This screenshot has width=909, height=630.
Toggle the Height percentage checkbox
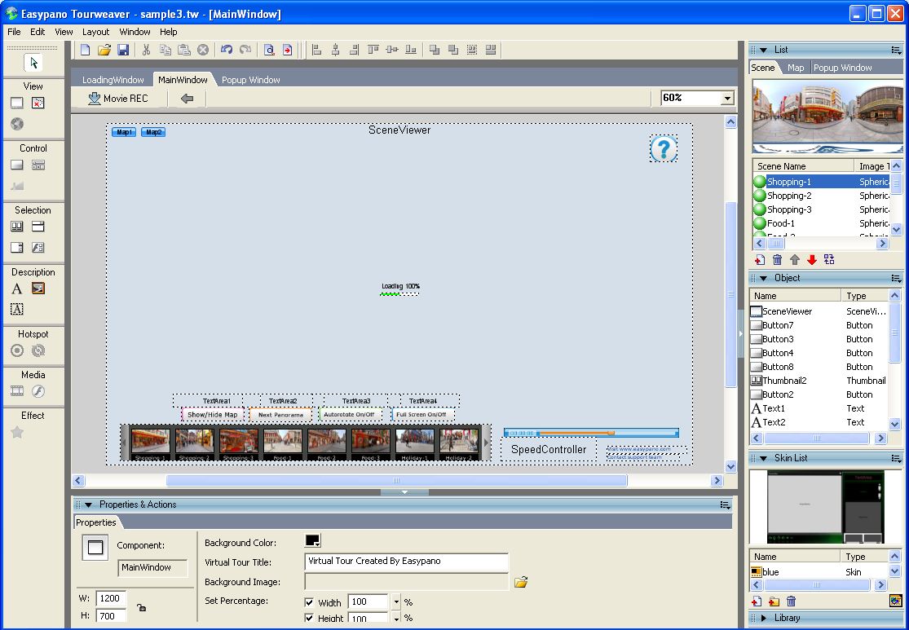[x=310, y=619]
